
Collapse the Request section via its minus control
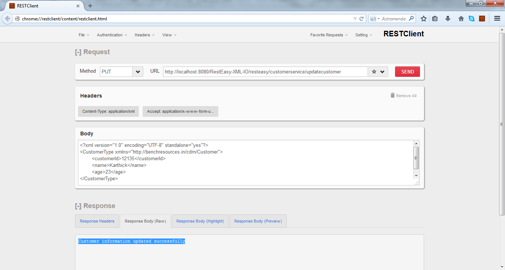coord(78,52)
